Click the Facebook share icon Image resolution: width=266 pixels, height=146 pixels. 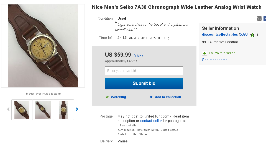click(x=265, y=19)
